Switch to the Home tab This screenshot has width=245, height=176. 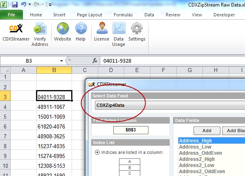[36, 15]
